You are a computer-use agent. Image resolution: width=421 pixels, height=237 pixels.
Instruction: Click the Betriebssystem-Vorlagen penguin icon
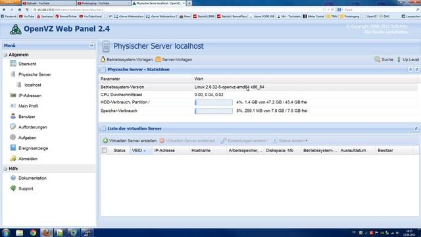click(x=103, y=59)
